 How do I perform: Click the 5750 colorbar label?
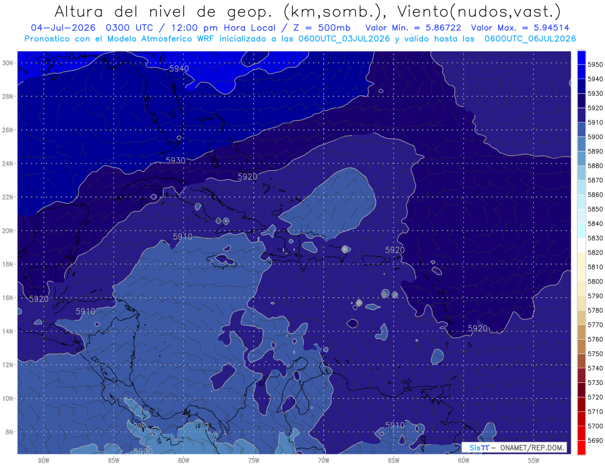[x=595, y=354]
